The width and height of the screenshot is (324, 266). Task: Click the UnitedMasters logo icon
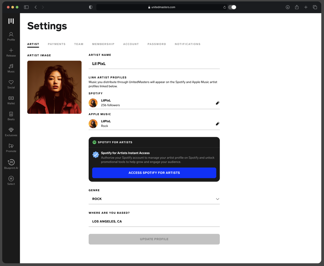[x=11, y=21]
